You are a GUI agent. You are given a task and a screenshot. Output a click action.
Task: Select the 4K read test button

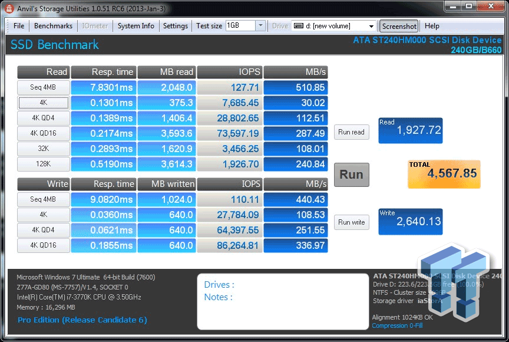click(x=44, y=103)
